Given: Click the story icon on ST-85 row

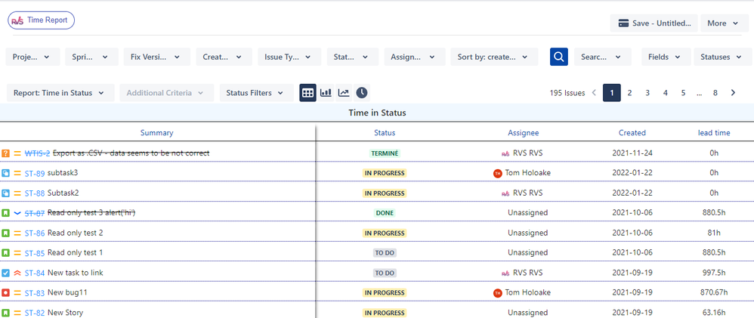Looking at the screenshot, I should point(6,253).
